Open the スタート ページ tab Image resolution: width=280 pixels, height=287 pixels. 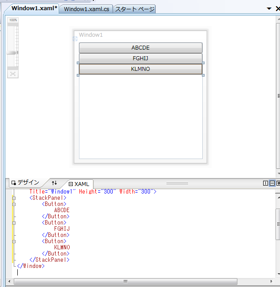(134, 9)
